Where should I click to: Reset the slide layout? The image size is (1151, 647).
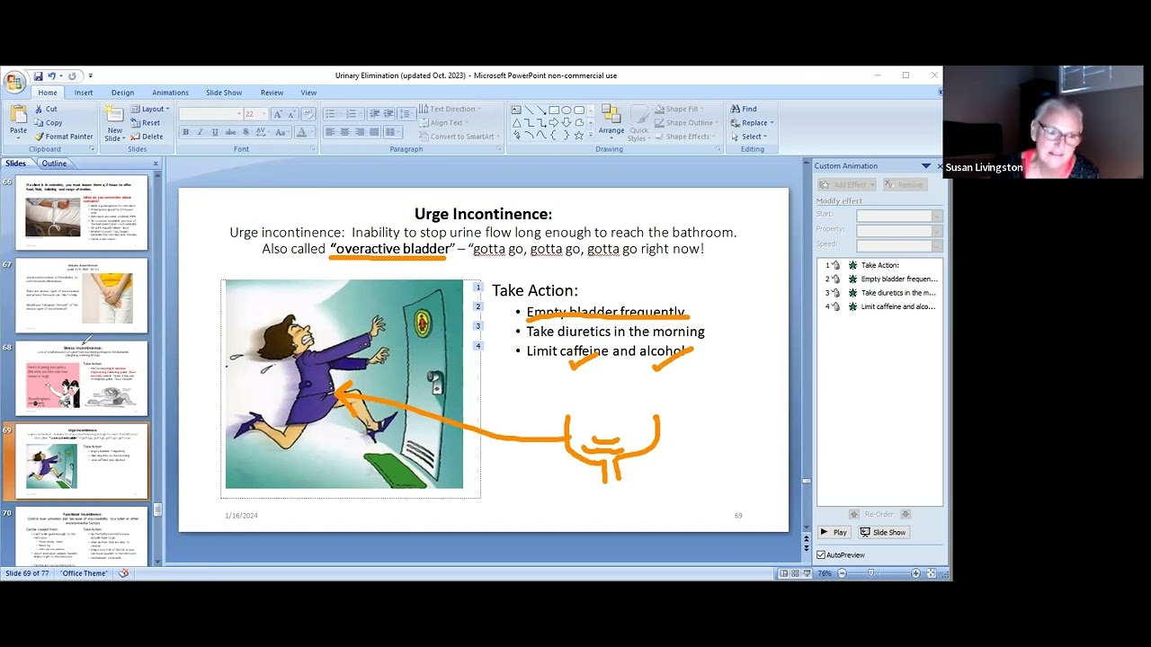[146, 123]
